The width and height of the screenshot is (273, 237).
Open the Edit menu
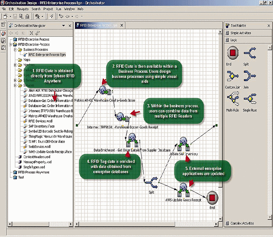click(x=11, y=9)
